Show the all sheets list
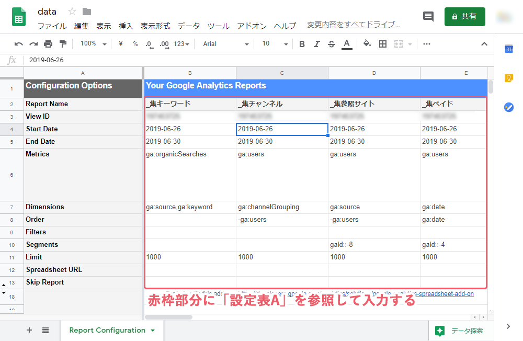This screenshot has height=341, width=523. pos(46,330)
